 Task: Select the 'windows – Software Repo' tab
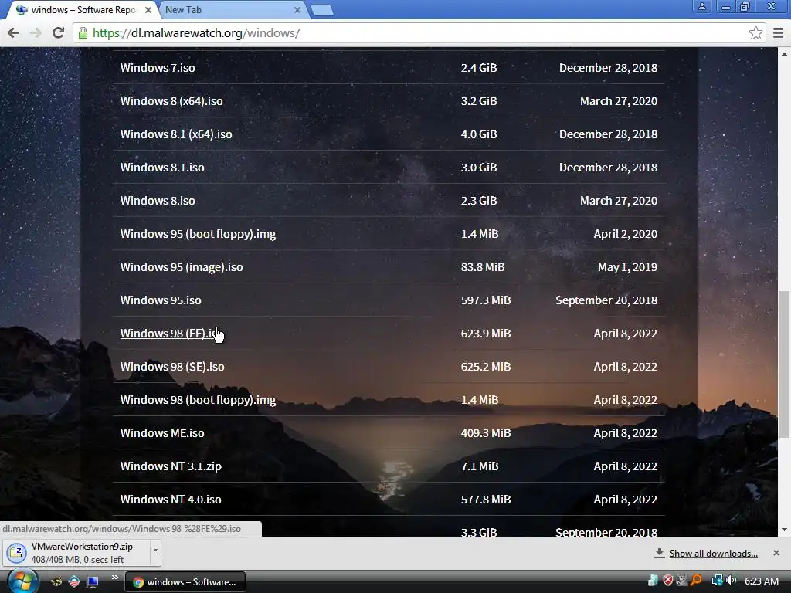[x=83, y=10]
